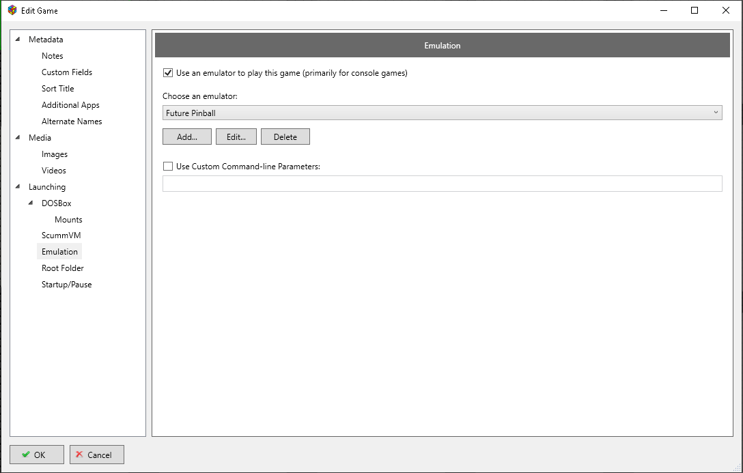Click the Add... emulator button
This screenshot has height=473, width=743.
click(x=187, y=137)
